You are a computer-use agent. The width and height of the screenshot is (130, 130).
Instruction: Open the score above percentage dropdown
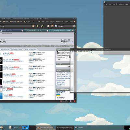(70, 57)
